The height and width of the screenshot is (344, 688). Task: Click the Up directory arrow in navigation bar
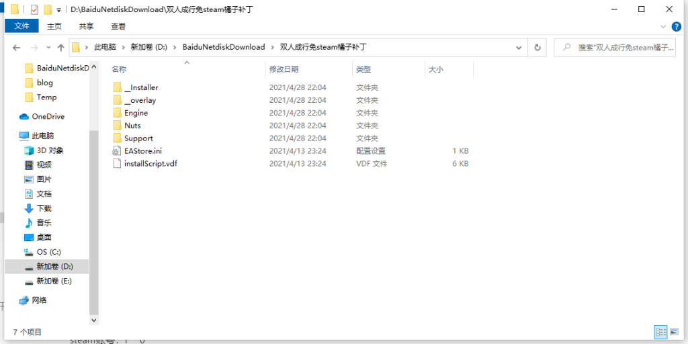click(61, 48)
